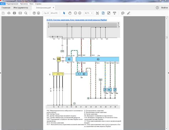This screenshot has height=130, width=169.
Task: Select the highlight pen tool
Action: [128, 13]
